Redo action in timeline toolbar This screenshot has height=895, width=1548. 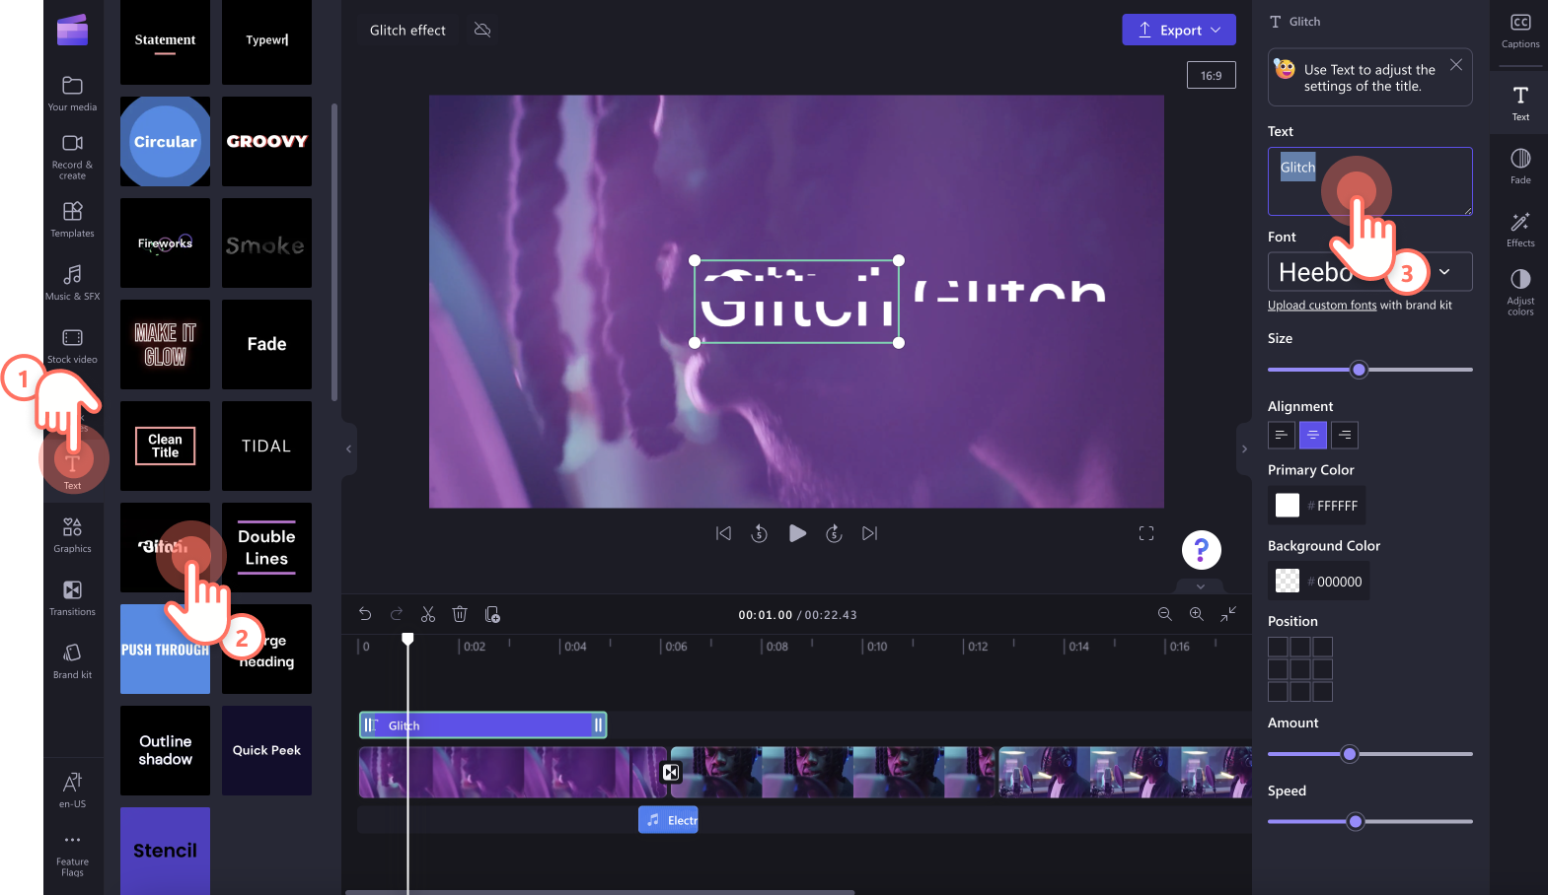click(x=397, y=614)
